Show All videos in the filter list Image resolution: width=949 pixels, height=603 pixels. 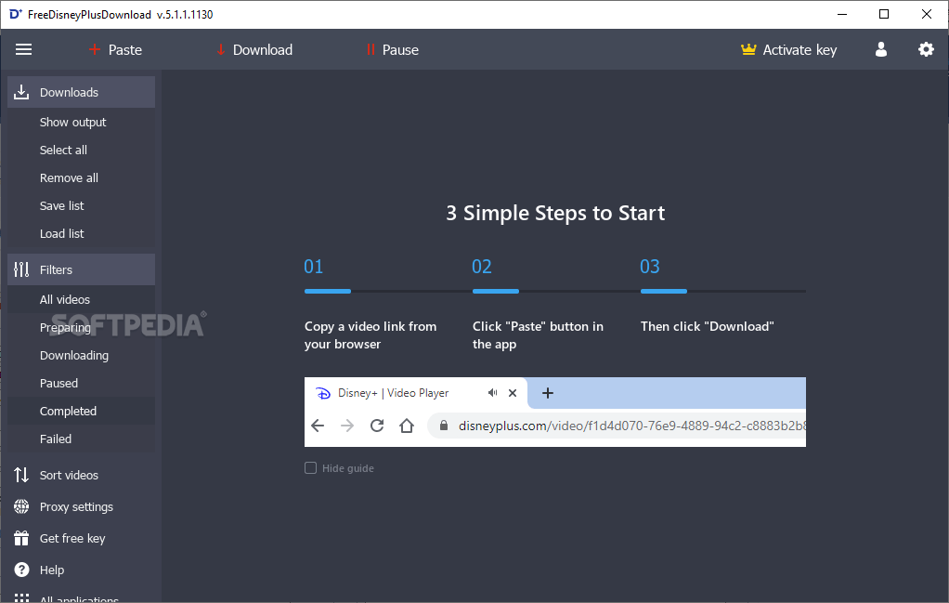(65, 299)
